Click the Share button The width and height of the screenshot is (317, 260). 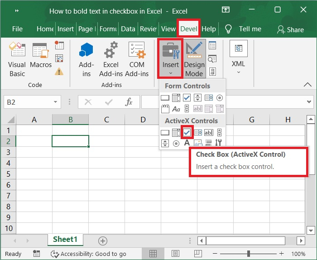tap(290, 29)
